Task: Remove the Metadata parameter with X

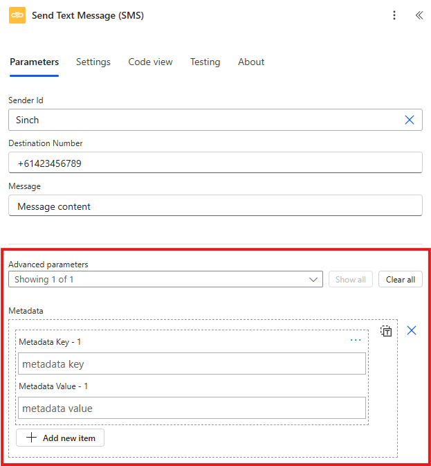Action: [x=412, y=331]
